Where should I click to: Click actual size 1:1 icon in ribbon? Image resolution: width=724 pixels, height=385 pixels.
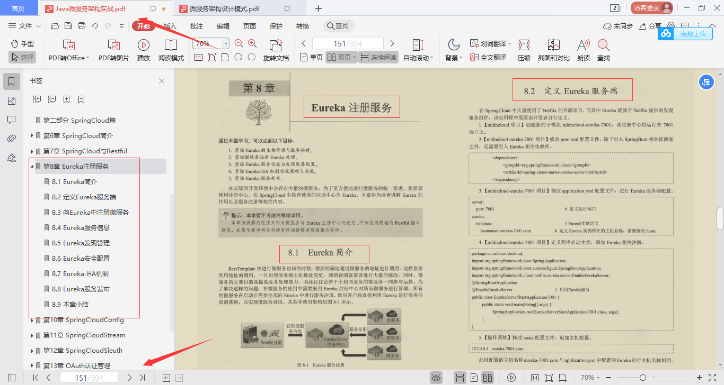(198, 57)
